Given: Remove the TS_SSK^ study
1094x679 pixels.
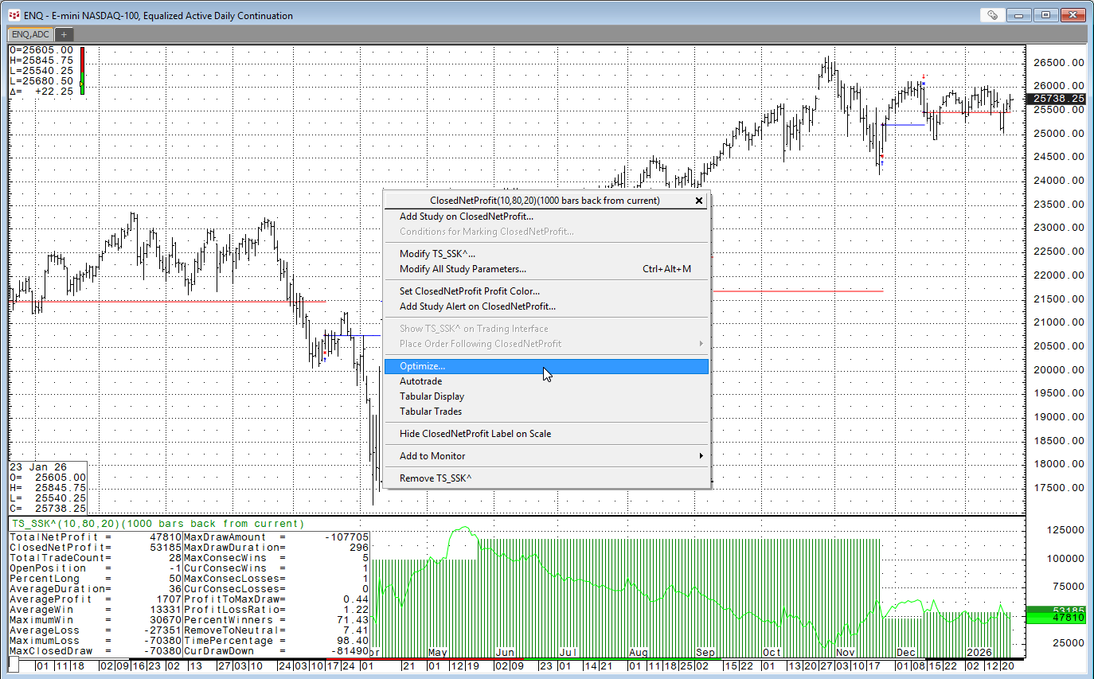Looking at the screenshot, I should pos(436,478).
